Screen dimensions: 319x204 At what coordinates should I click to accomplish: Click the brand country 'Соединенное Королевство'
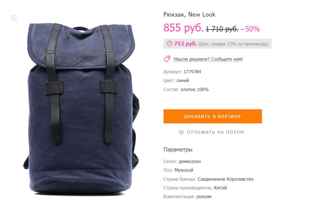pos(226,179)
